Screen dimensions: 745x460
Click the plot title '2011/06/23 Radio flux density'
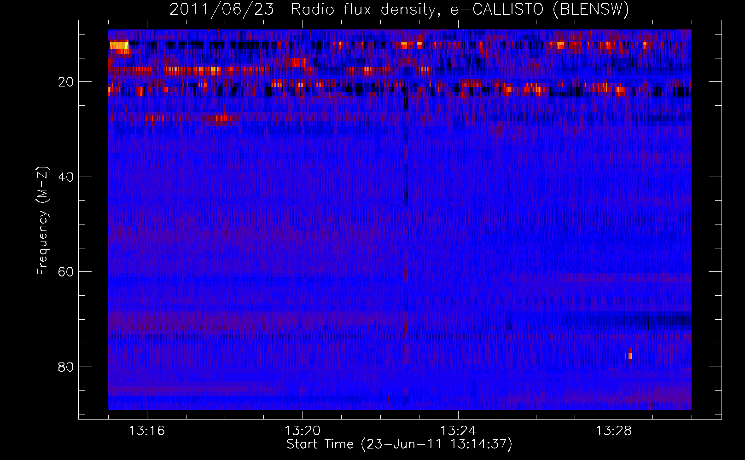click(x=399, y=9)
